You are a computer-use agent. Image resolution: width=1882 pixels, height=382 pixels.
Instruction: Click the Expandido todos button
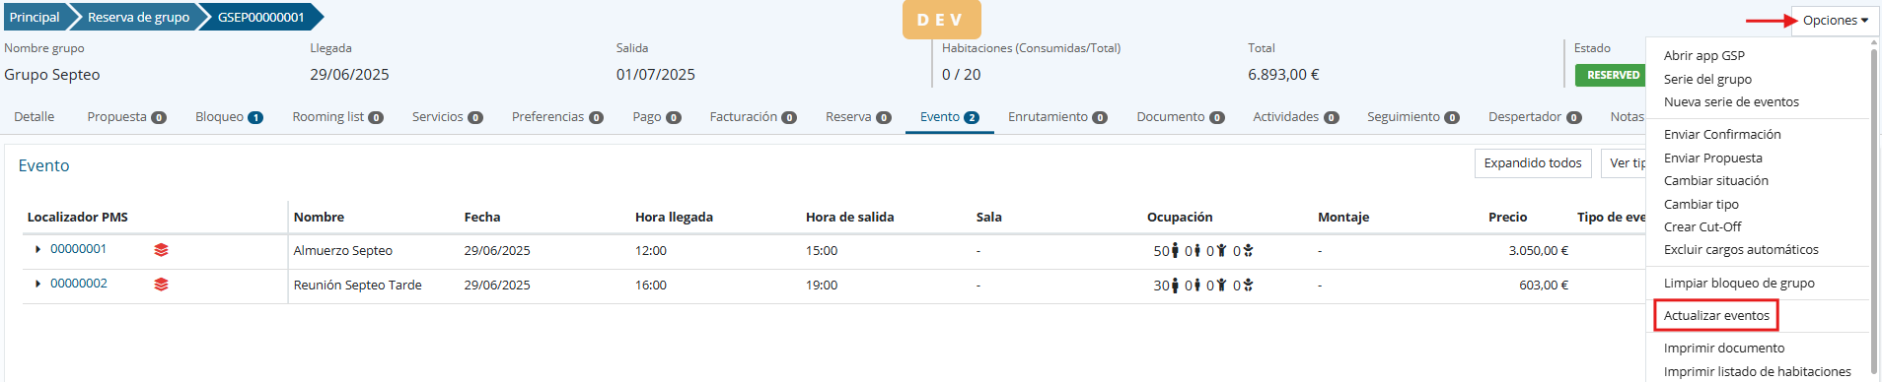point(1532,163)
